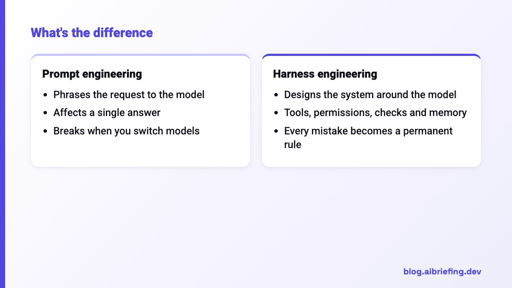512x288 pixels.
Task: Click the bullet dot before "Phrases the request"
Action: pos(46,95)
